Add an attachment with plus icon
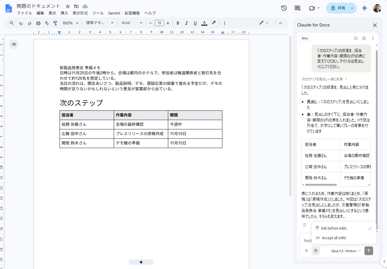The width and height of the screenshot is (387, 269). pyautogui.click(x=306, y=251)
